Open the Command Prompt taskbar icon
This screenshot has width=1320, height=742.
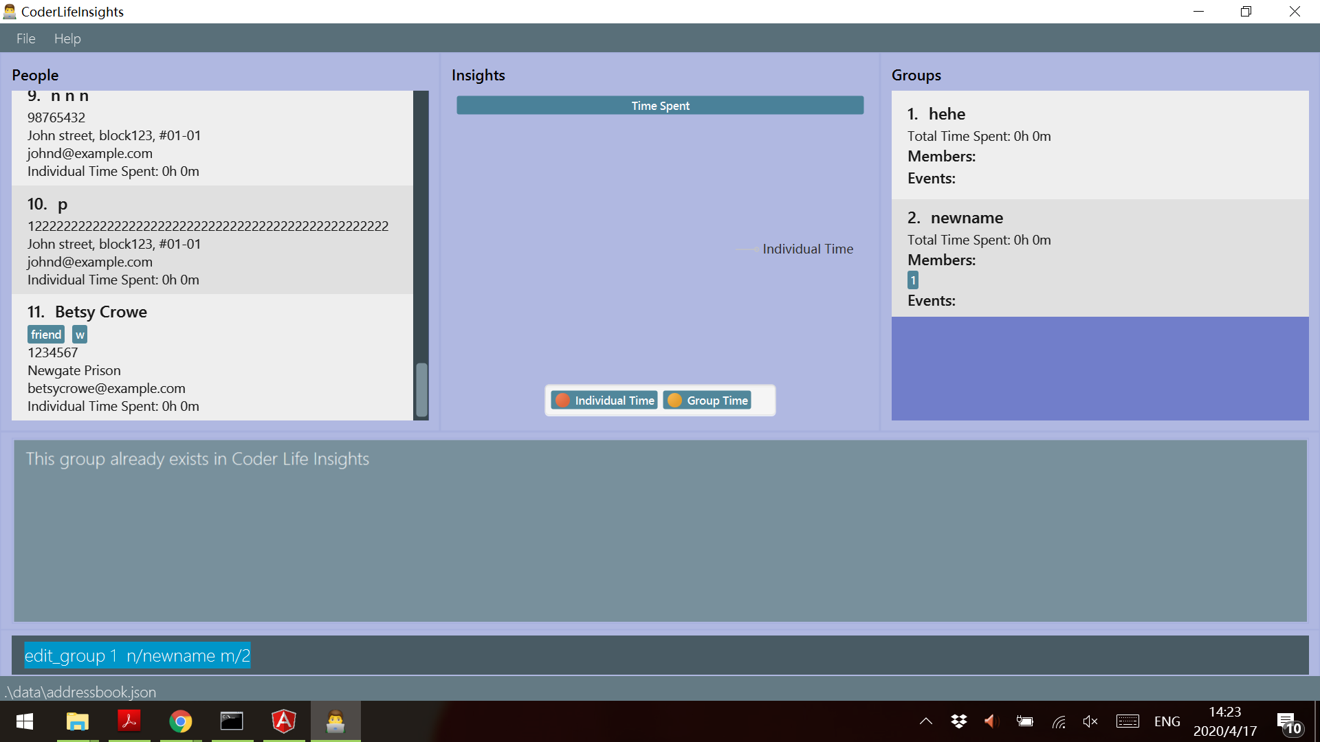click(x=232, y=721)
